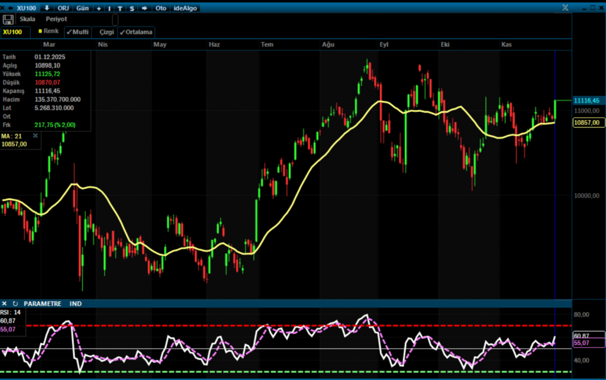606x380 pixels.
Task: Remove the MA 21 indicator with its X
Action: pyautogui.click(x=35, y=136)
